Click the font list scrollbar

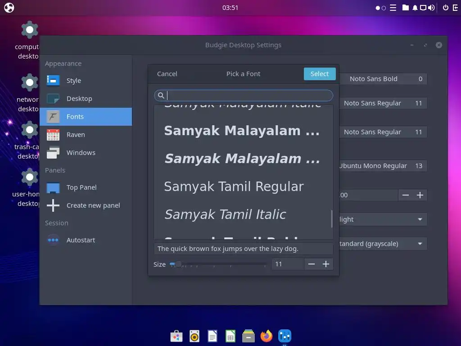coord(332,219)
